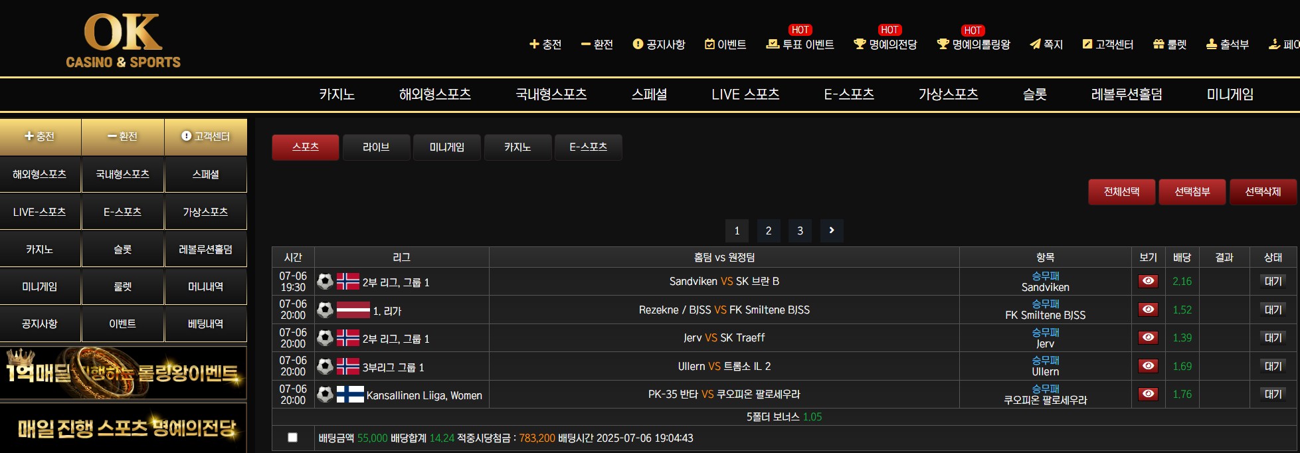Viewport: 1300px width, 453px height.
Task: Check the bet slip checkbox
Action: (292, 437)
